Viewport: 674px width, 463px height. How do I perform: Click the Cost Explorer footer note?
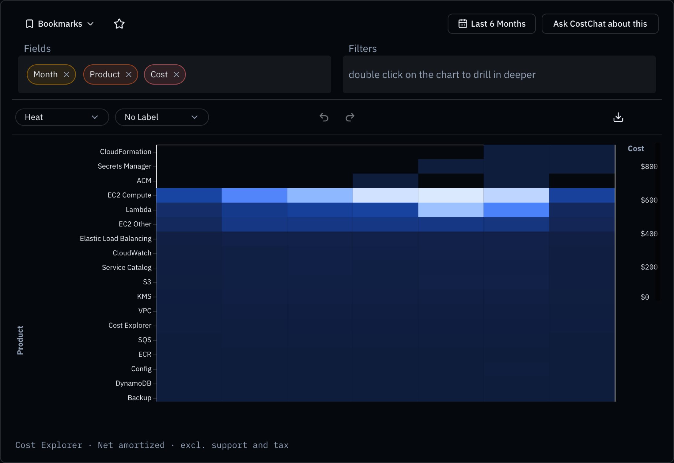tap(152, 445)
